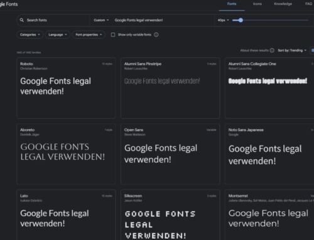Switch to the FAQ tab
Screen dimensions: 314x240
(x=308, y=4)
